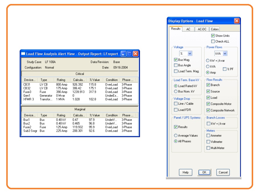
Task: Select Average Values radio button
Action: coord(176,135)
